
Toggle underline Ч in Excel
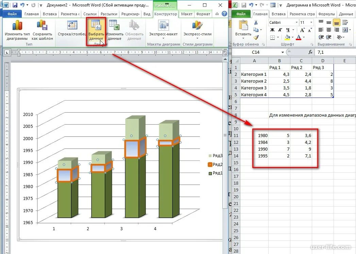(288, 30)
